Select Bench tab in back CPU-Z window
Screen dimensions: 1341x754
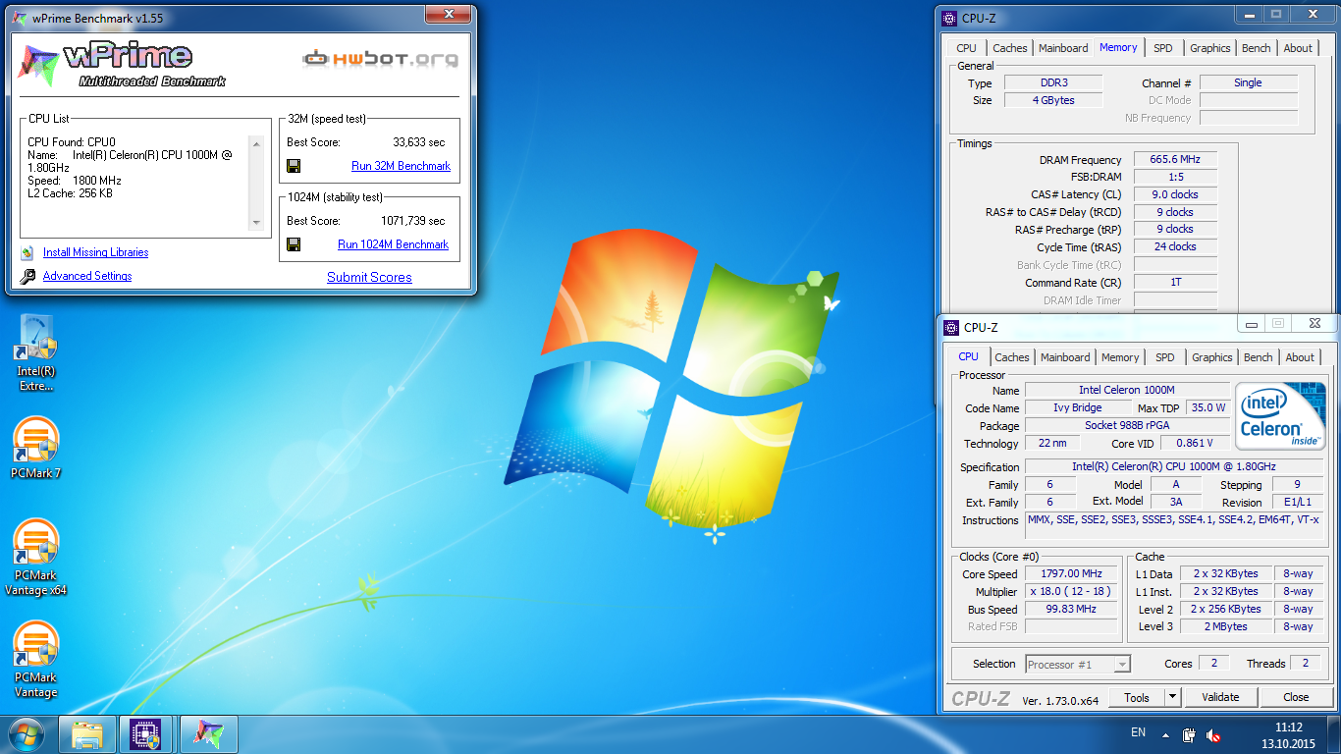(1257, 48)
